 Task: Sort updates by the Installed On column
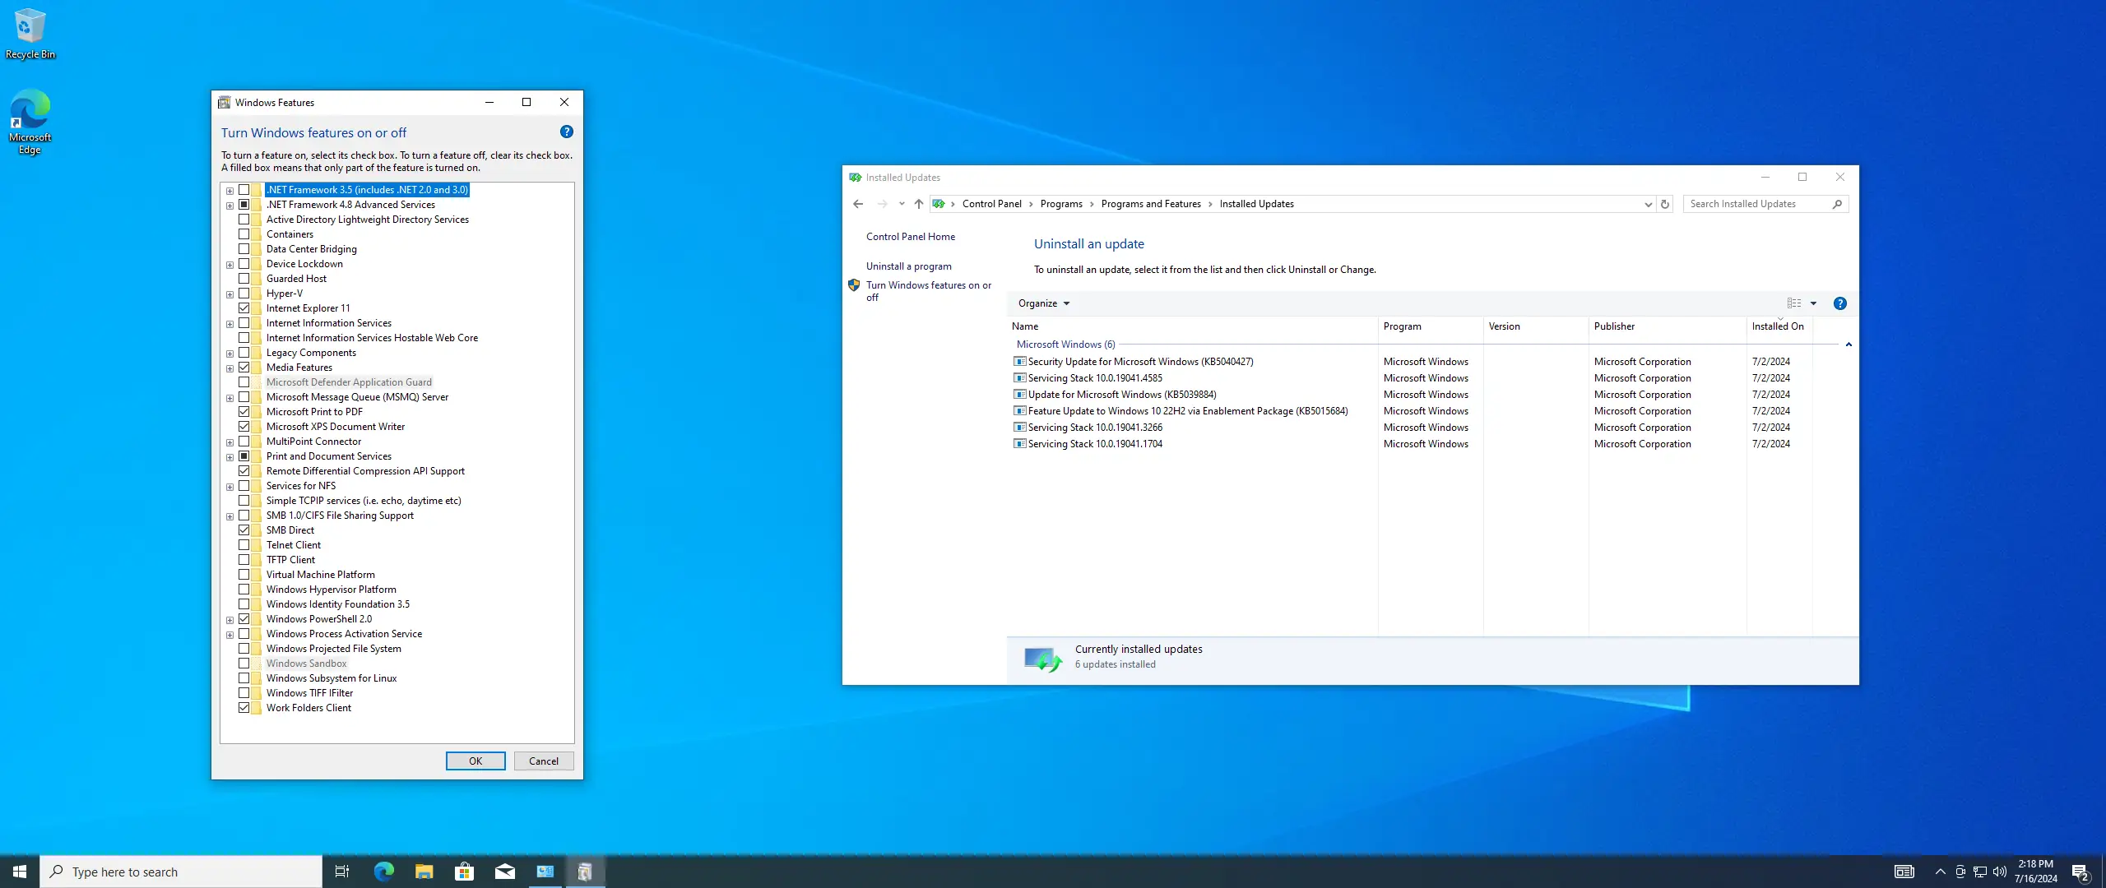click(x=1777, y=326)
